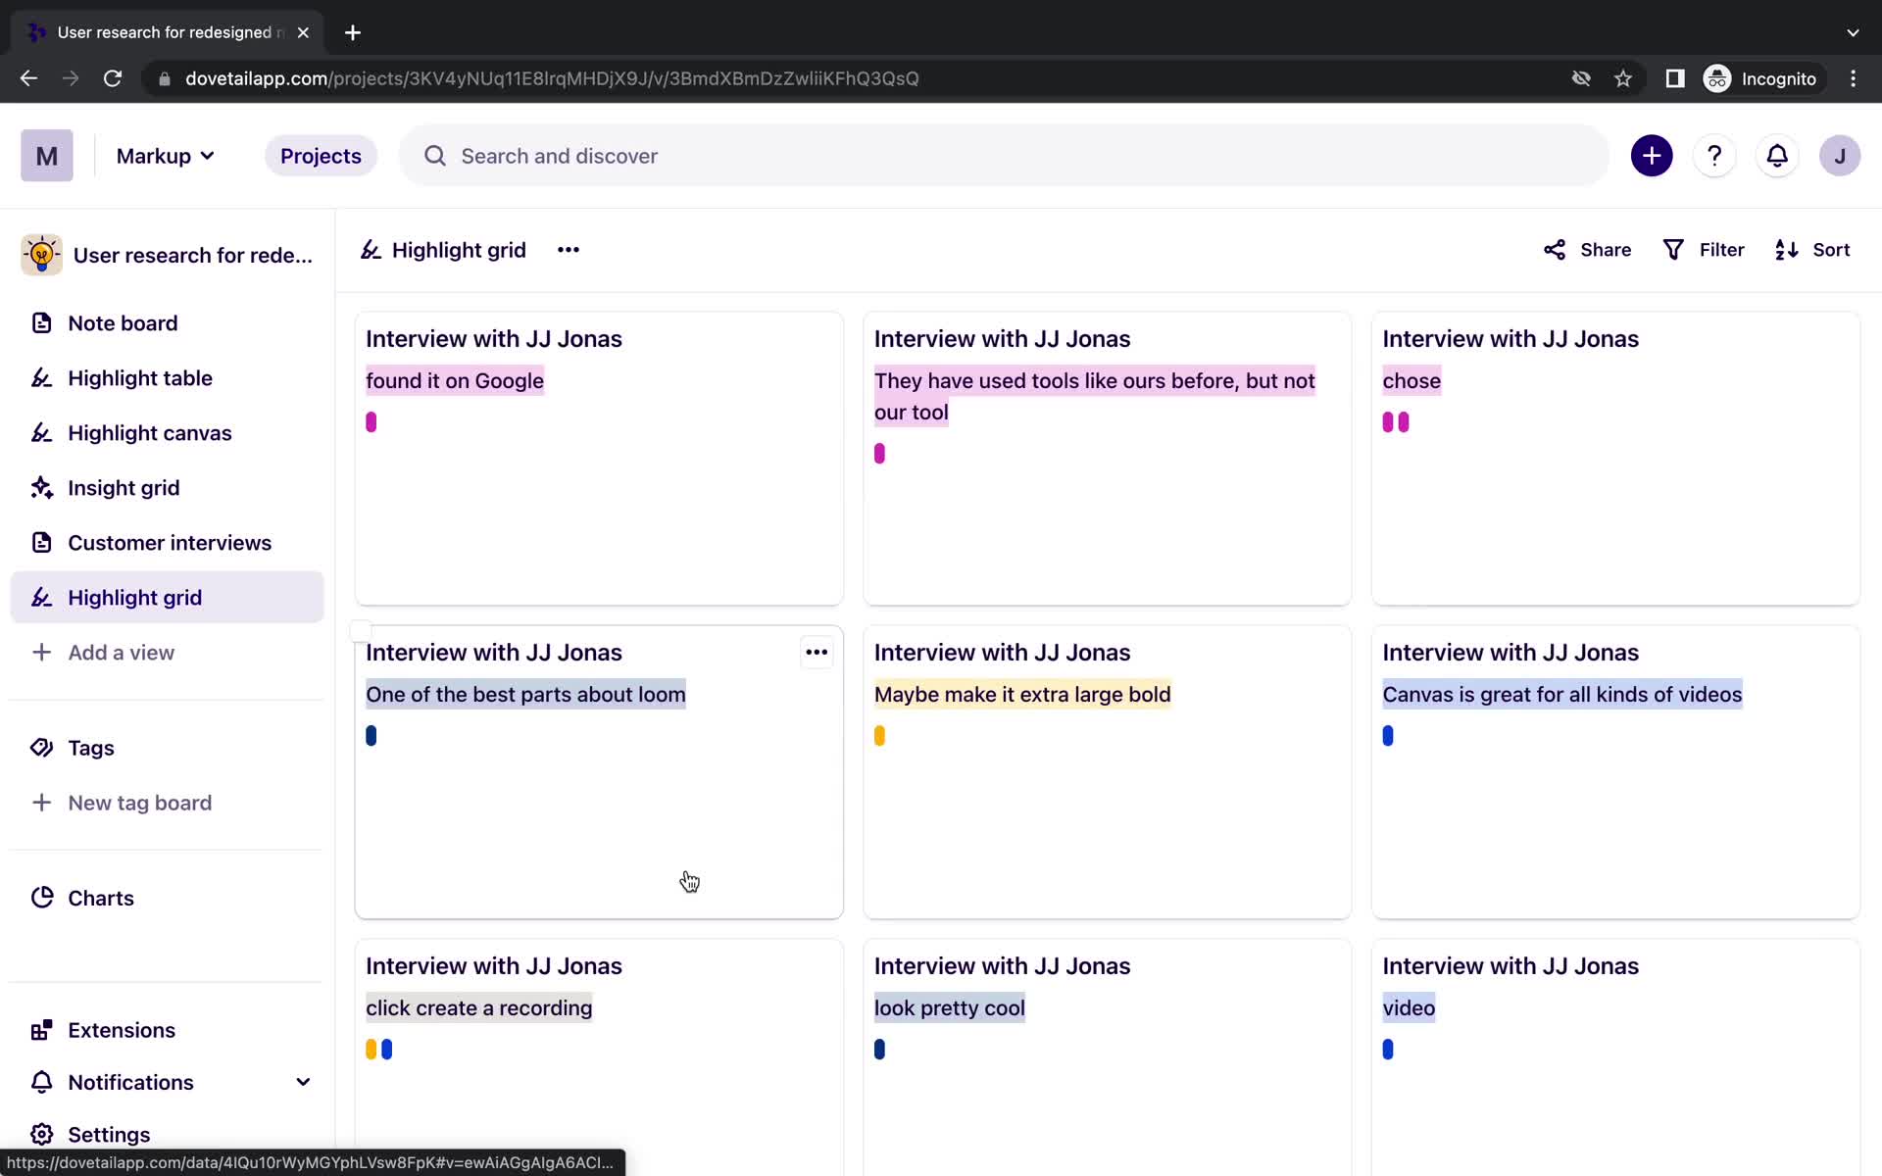The image size is (1882, 1176).
Task: Select the Highlight table view
Action: (141, 378)
